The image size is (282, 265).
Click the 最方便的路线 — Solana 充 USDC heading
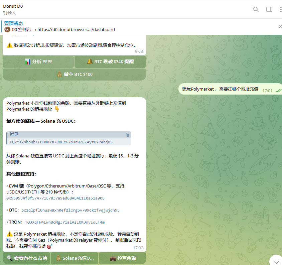tap(41, 121)
